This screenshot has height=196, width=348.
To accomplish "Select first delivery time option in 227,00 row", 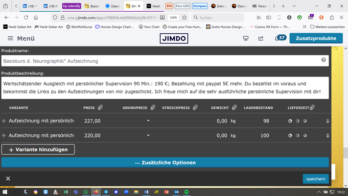I will pos(290,121).
